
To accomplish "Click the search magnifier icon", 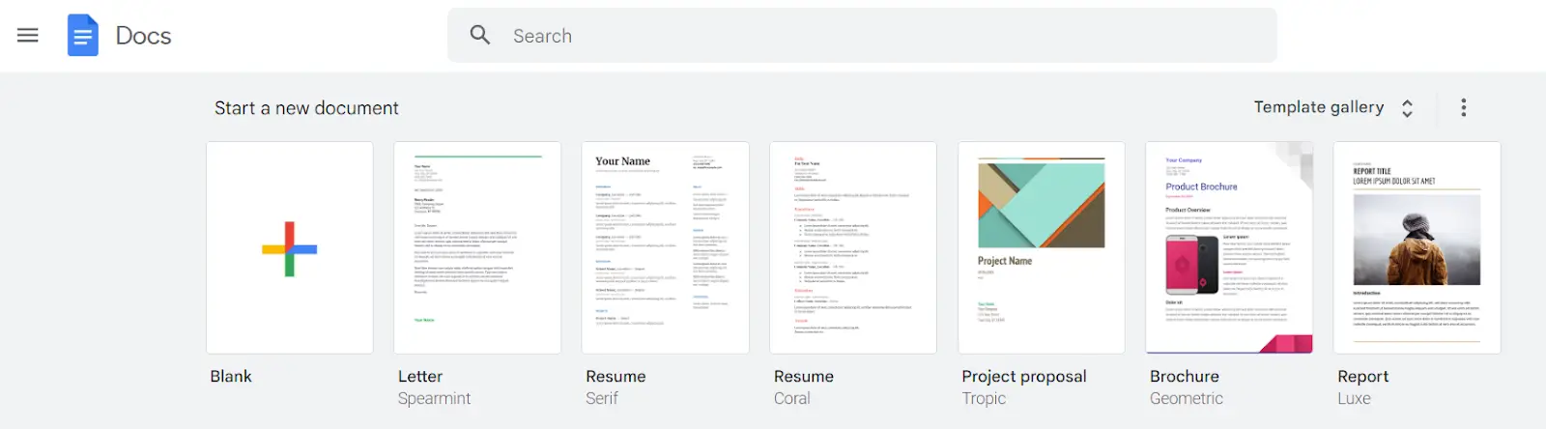I will (480, 36).
